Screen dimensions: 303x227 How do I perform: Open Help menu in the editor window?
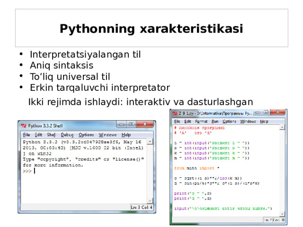(264, 122)
